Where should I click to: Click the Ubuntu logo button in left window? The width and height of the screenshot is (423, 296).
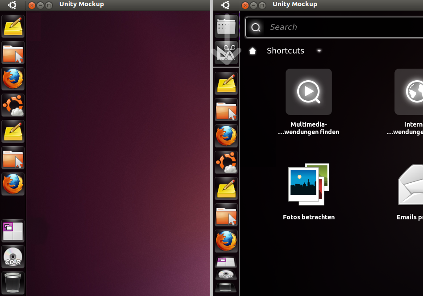pyautogui.click(x=12, y=5)
